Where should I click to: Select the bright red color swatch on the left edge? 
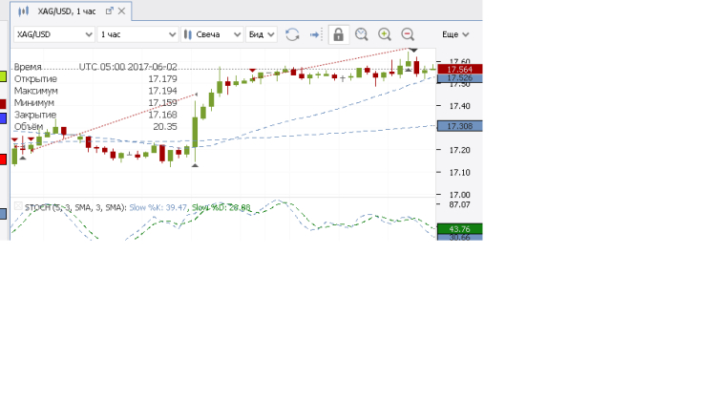pyautogui.click(x=3, y=159)
